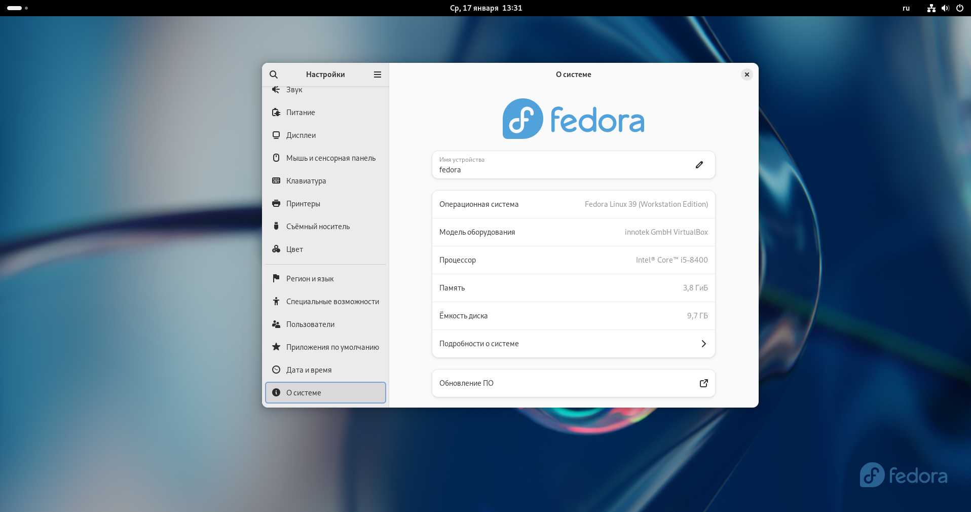This screenshot has height=512, width=971.
Task: Open the clock and calendar in top bar
Action: pyautogui.click(x=485, y=8)
